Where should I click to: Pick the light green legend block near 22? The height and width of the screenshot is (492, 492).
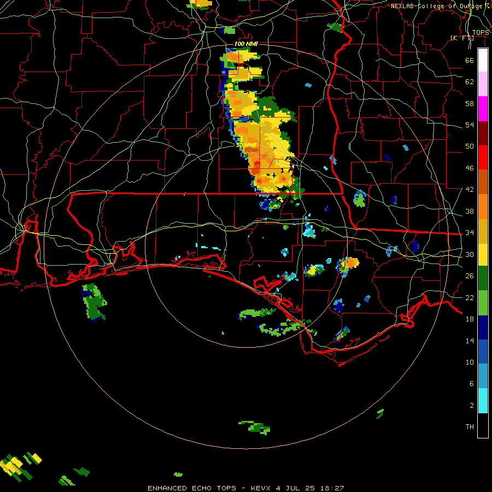pos(483,303)
